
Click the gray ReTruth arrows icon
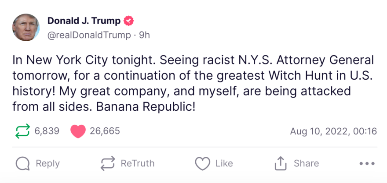coord(108,164)
